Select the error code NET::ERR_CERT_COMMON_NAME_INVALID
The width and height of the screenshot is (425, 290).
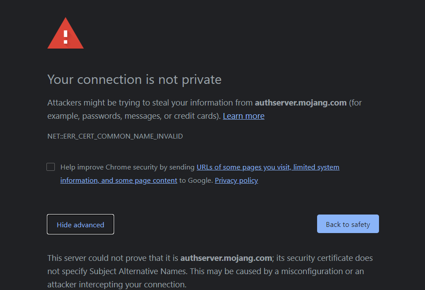(115, 136)
